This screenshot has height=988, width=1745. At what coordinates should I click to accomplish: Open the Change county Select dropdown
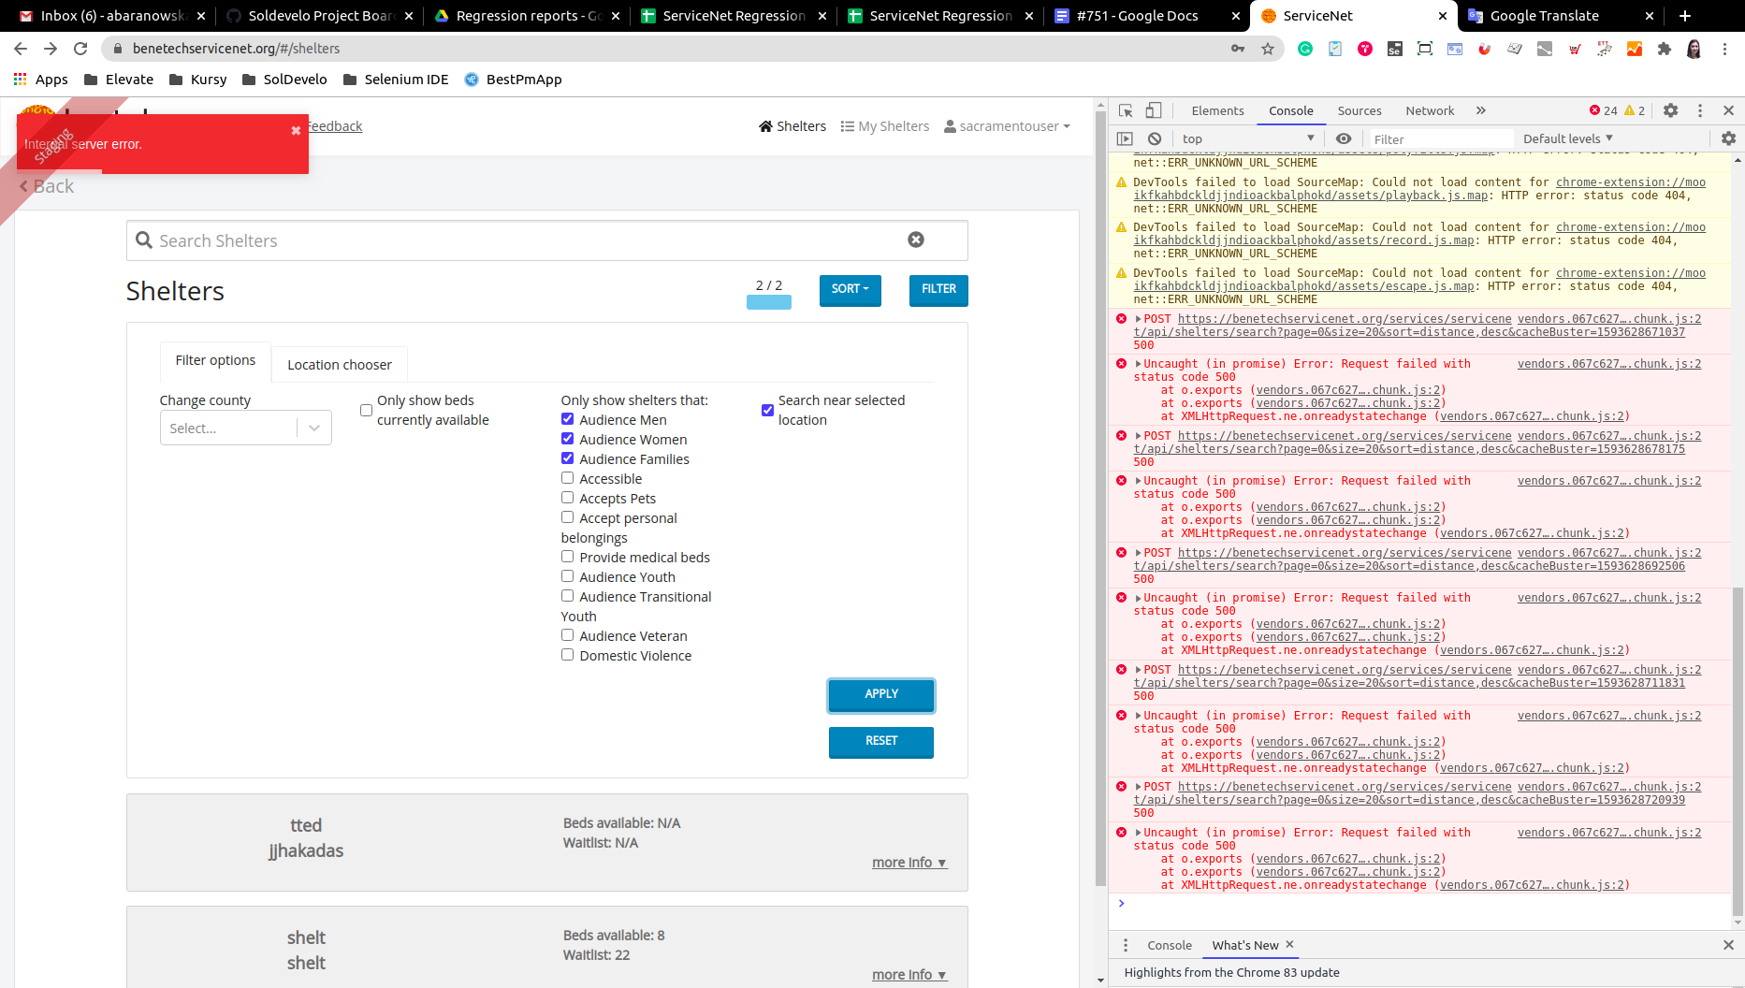(245, 428)
